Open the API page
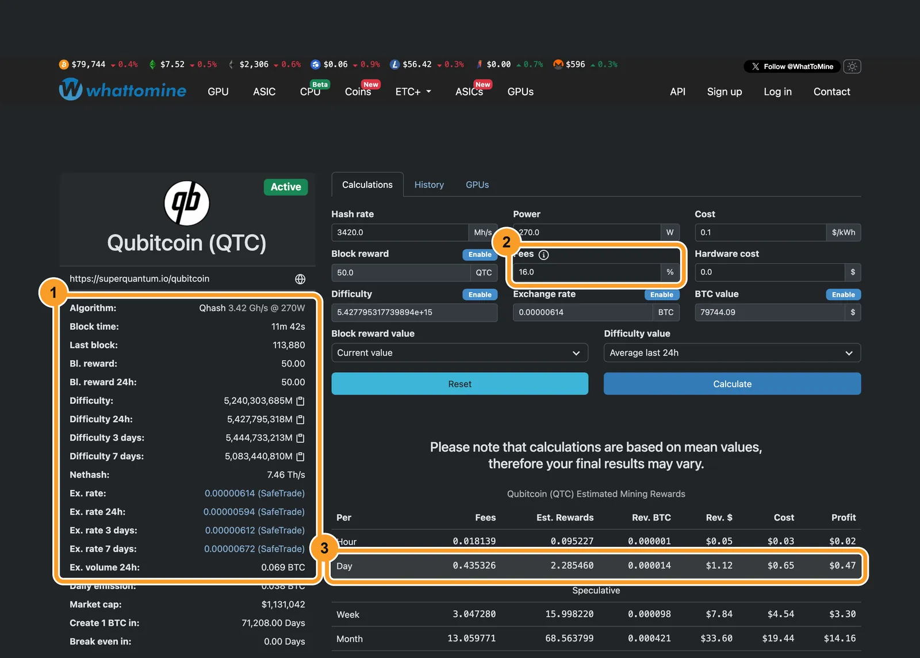Viewport: 920px width, 658px height. tap(677, 91)
